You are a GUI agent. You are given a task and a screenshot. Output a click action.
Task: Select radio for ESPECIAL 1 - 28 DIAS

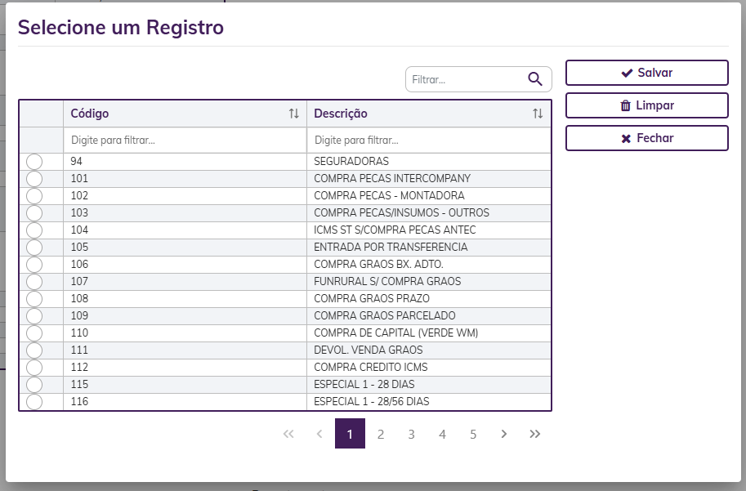[34, 385]
